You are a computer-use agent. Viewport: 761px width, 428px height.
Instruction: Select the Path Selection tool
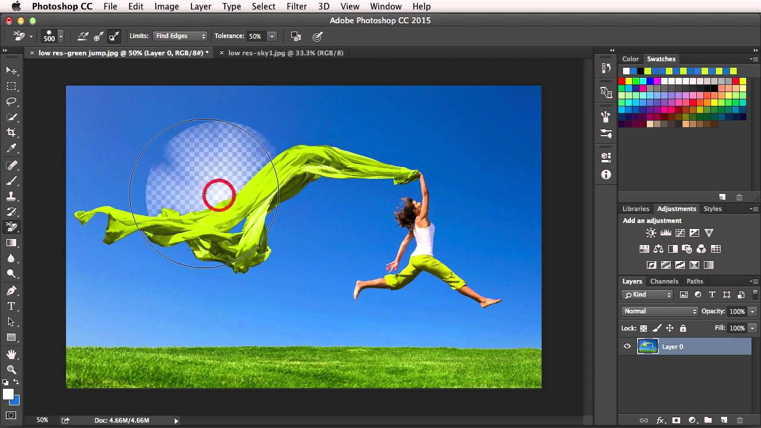tap(11, 322)
